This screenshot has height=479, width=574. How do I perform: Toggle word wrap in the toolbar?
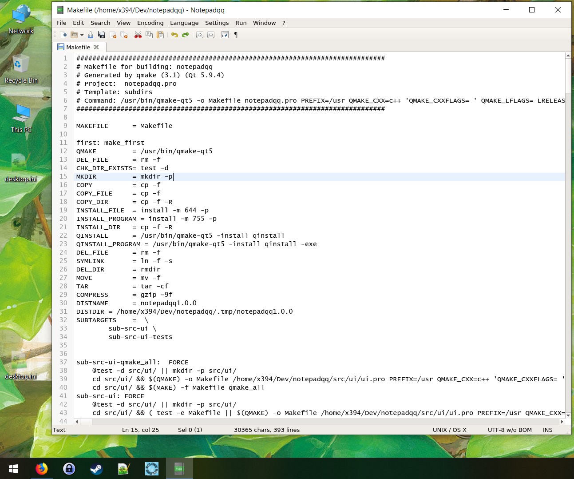tap(225, 35)
